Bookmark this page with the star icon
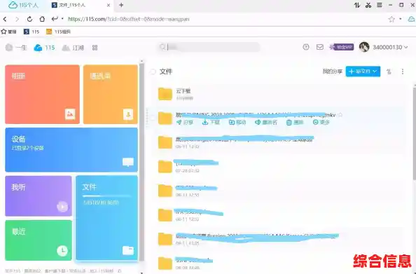Screen dimensions: 416x274 [x=391, y=19]
